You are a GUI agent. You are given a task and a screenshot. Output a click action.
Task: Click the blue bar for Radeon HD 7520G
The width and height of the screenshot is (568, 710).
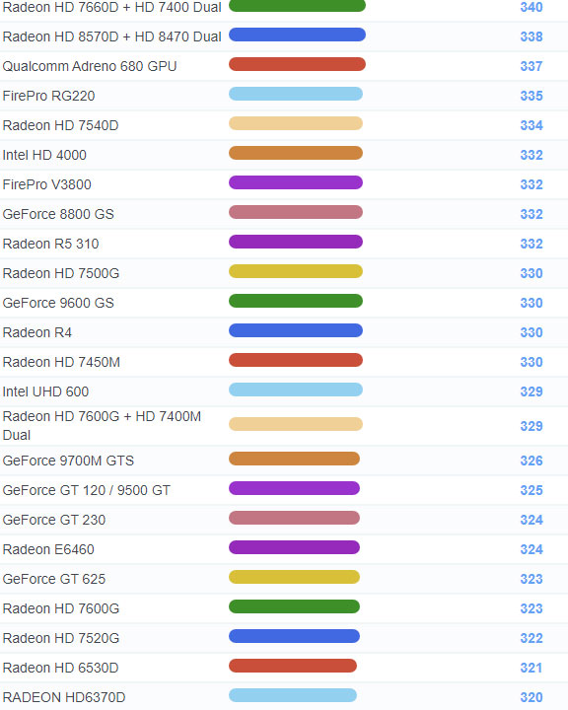tap(295, 636)
